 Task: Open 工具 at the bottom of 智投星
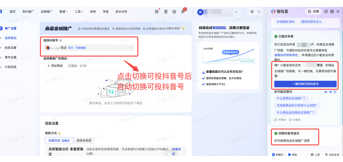pyautogui.click(x=315, y=155)
